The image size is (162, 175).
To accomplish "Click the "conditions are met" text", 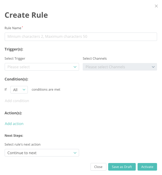I will (x=46, y=90).
